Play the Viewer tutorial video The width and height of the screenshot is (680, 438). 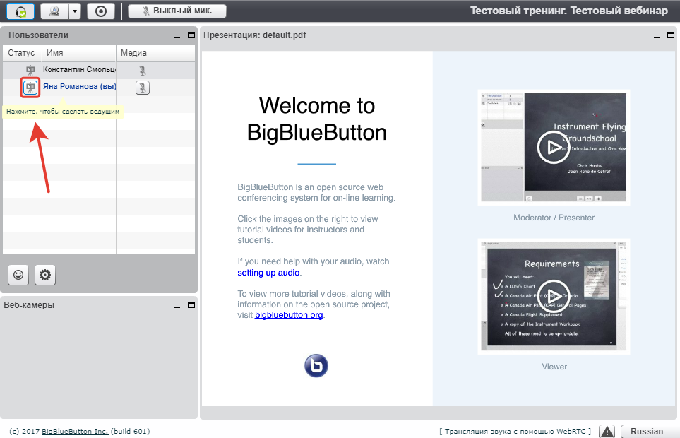554,296
